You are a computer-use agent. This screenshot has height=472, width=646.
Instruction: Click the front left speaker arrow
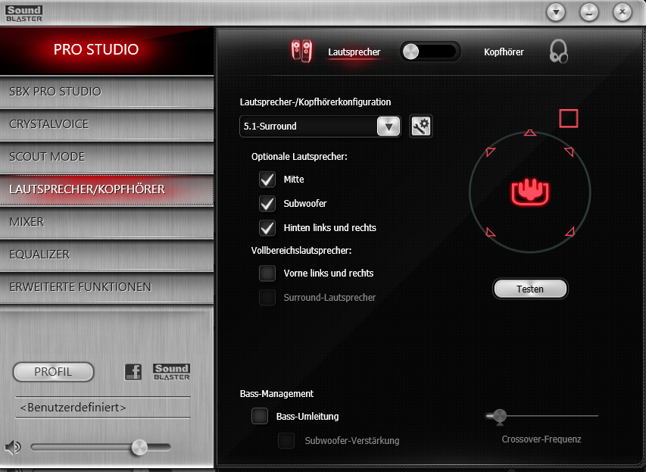click(x=490, y=152)
